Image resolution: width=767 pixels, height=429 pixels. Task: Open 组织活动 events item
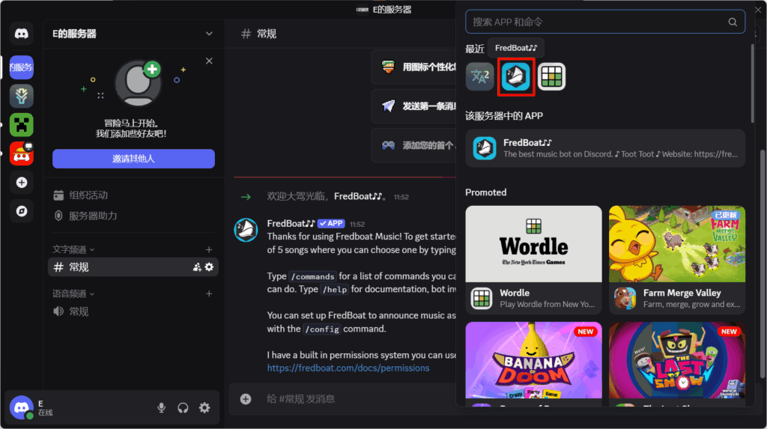pyautogui.click(x=133, y=195)
